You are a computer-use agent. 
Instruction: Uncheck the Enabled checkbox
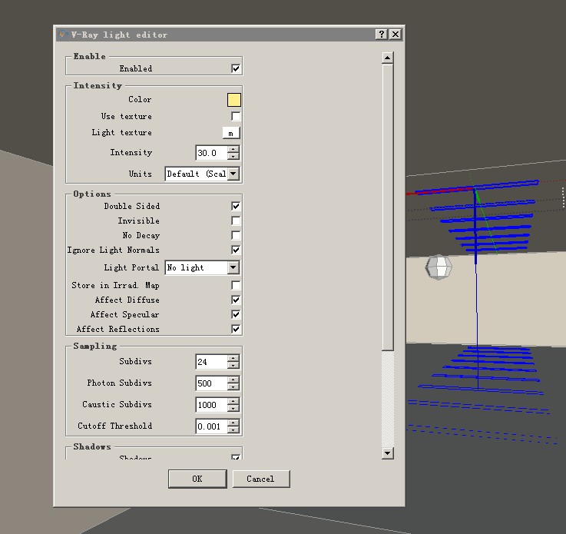236,68
